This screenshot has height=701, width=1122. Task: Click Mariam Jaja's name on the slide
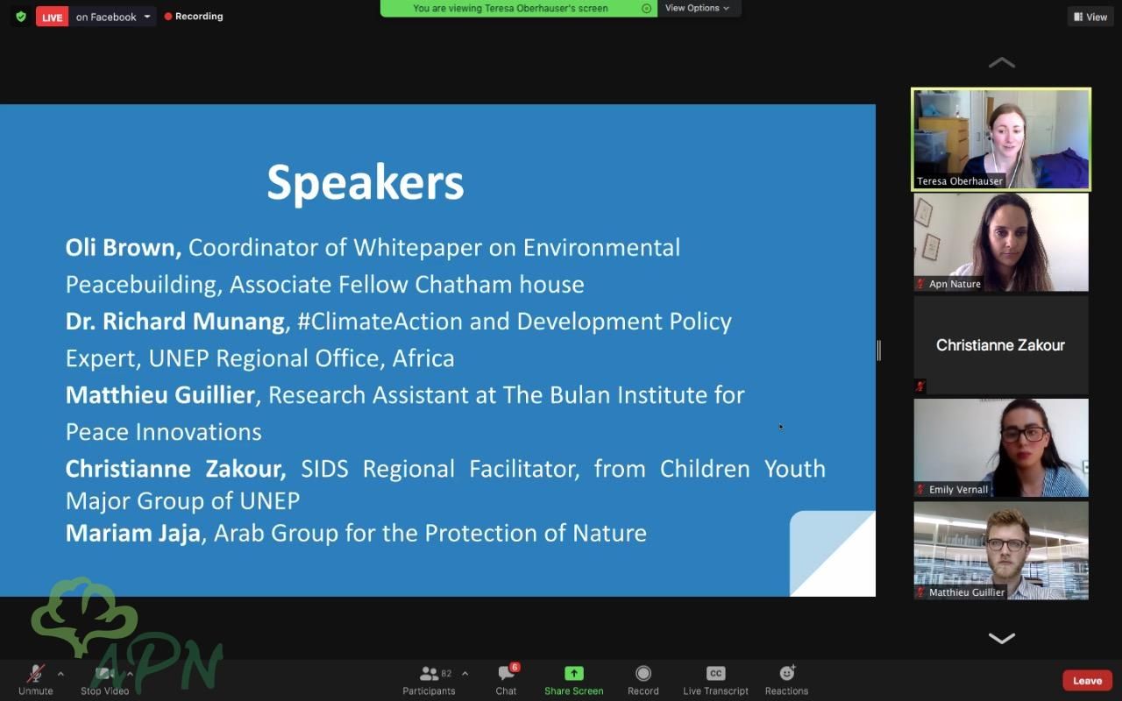[x=133, y=533]
